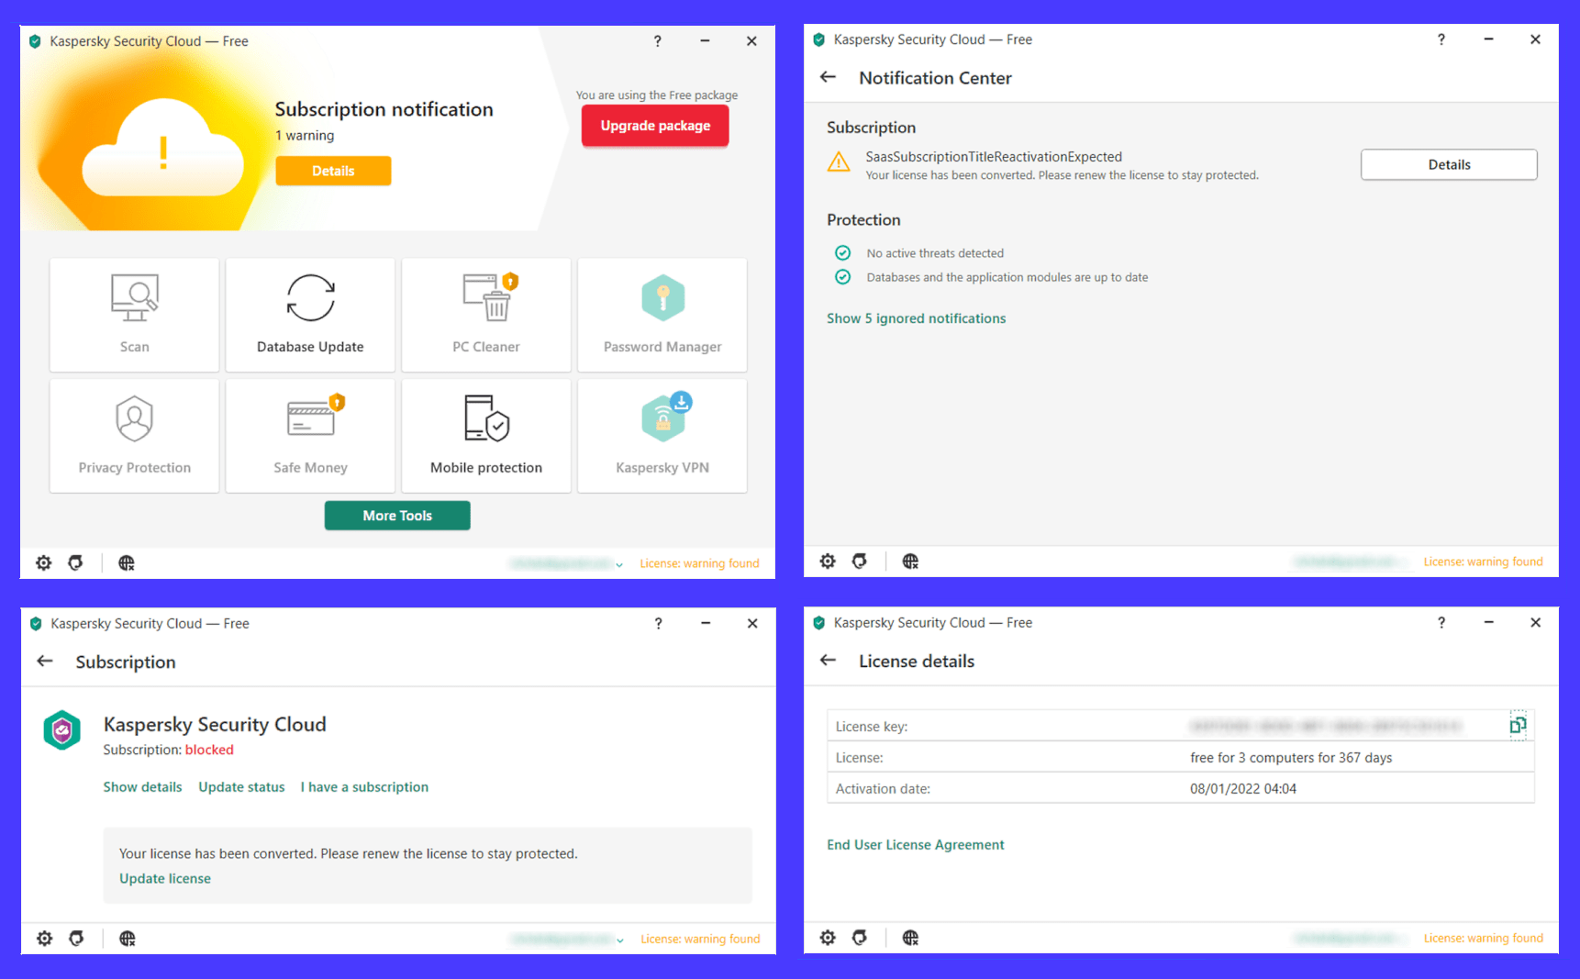This screenshot has height=979, width=1580.
Task: Click No active threats detected entry
Action: [x=935, y=253]
